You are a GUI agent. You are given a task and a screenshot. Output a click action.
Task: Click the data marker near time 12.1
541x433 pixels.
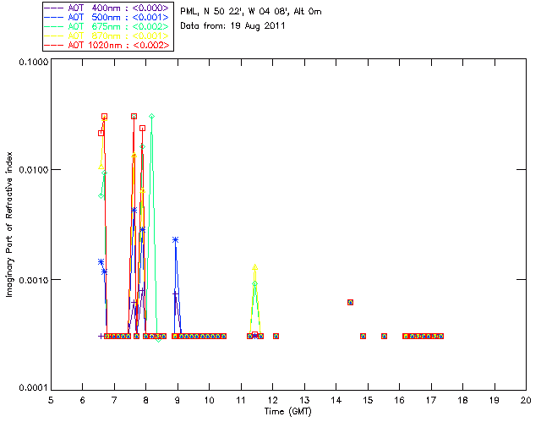(x=276, y=336)
